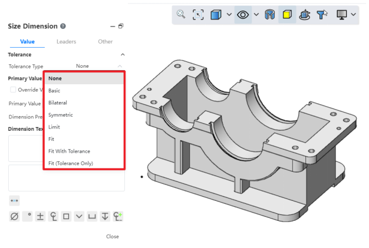Choose Bilateral from the tolerance type list

(58, 102)
